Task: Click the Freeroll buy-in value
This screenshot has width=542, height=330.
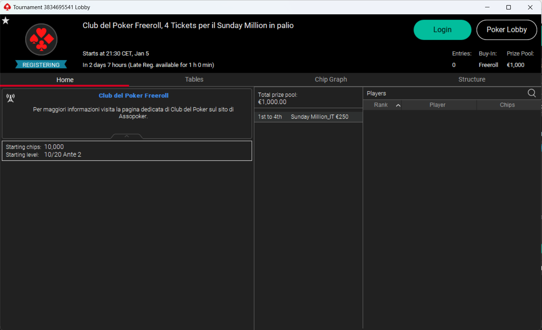Action: [488, 65]
